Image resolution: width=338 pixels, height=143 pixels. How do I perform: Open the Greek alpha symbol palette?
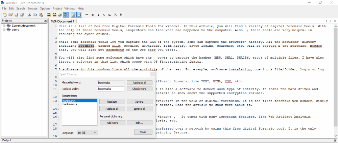(x=110, y=15)
